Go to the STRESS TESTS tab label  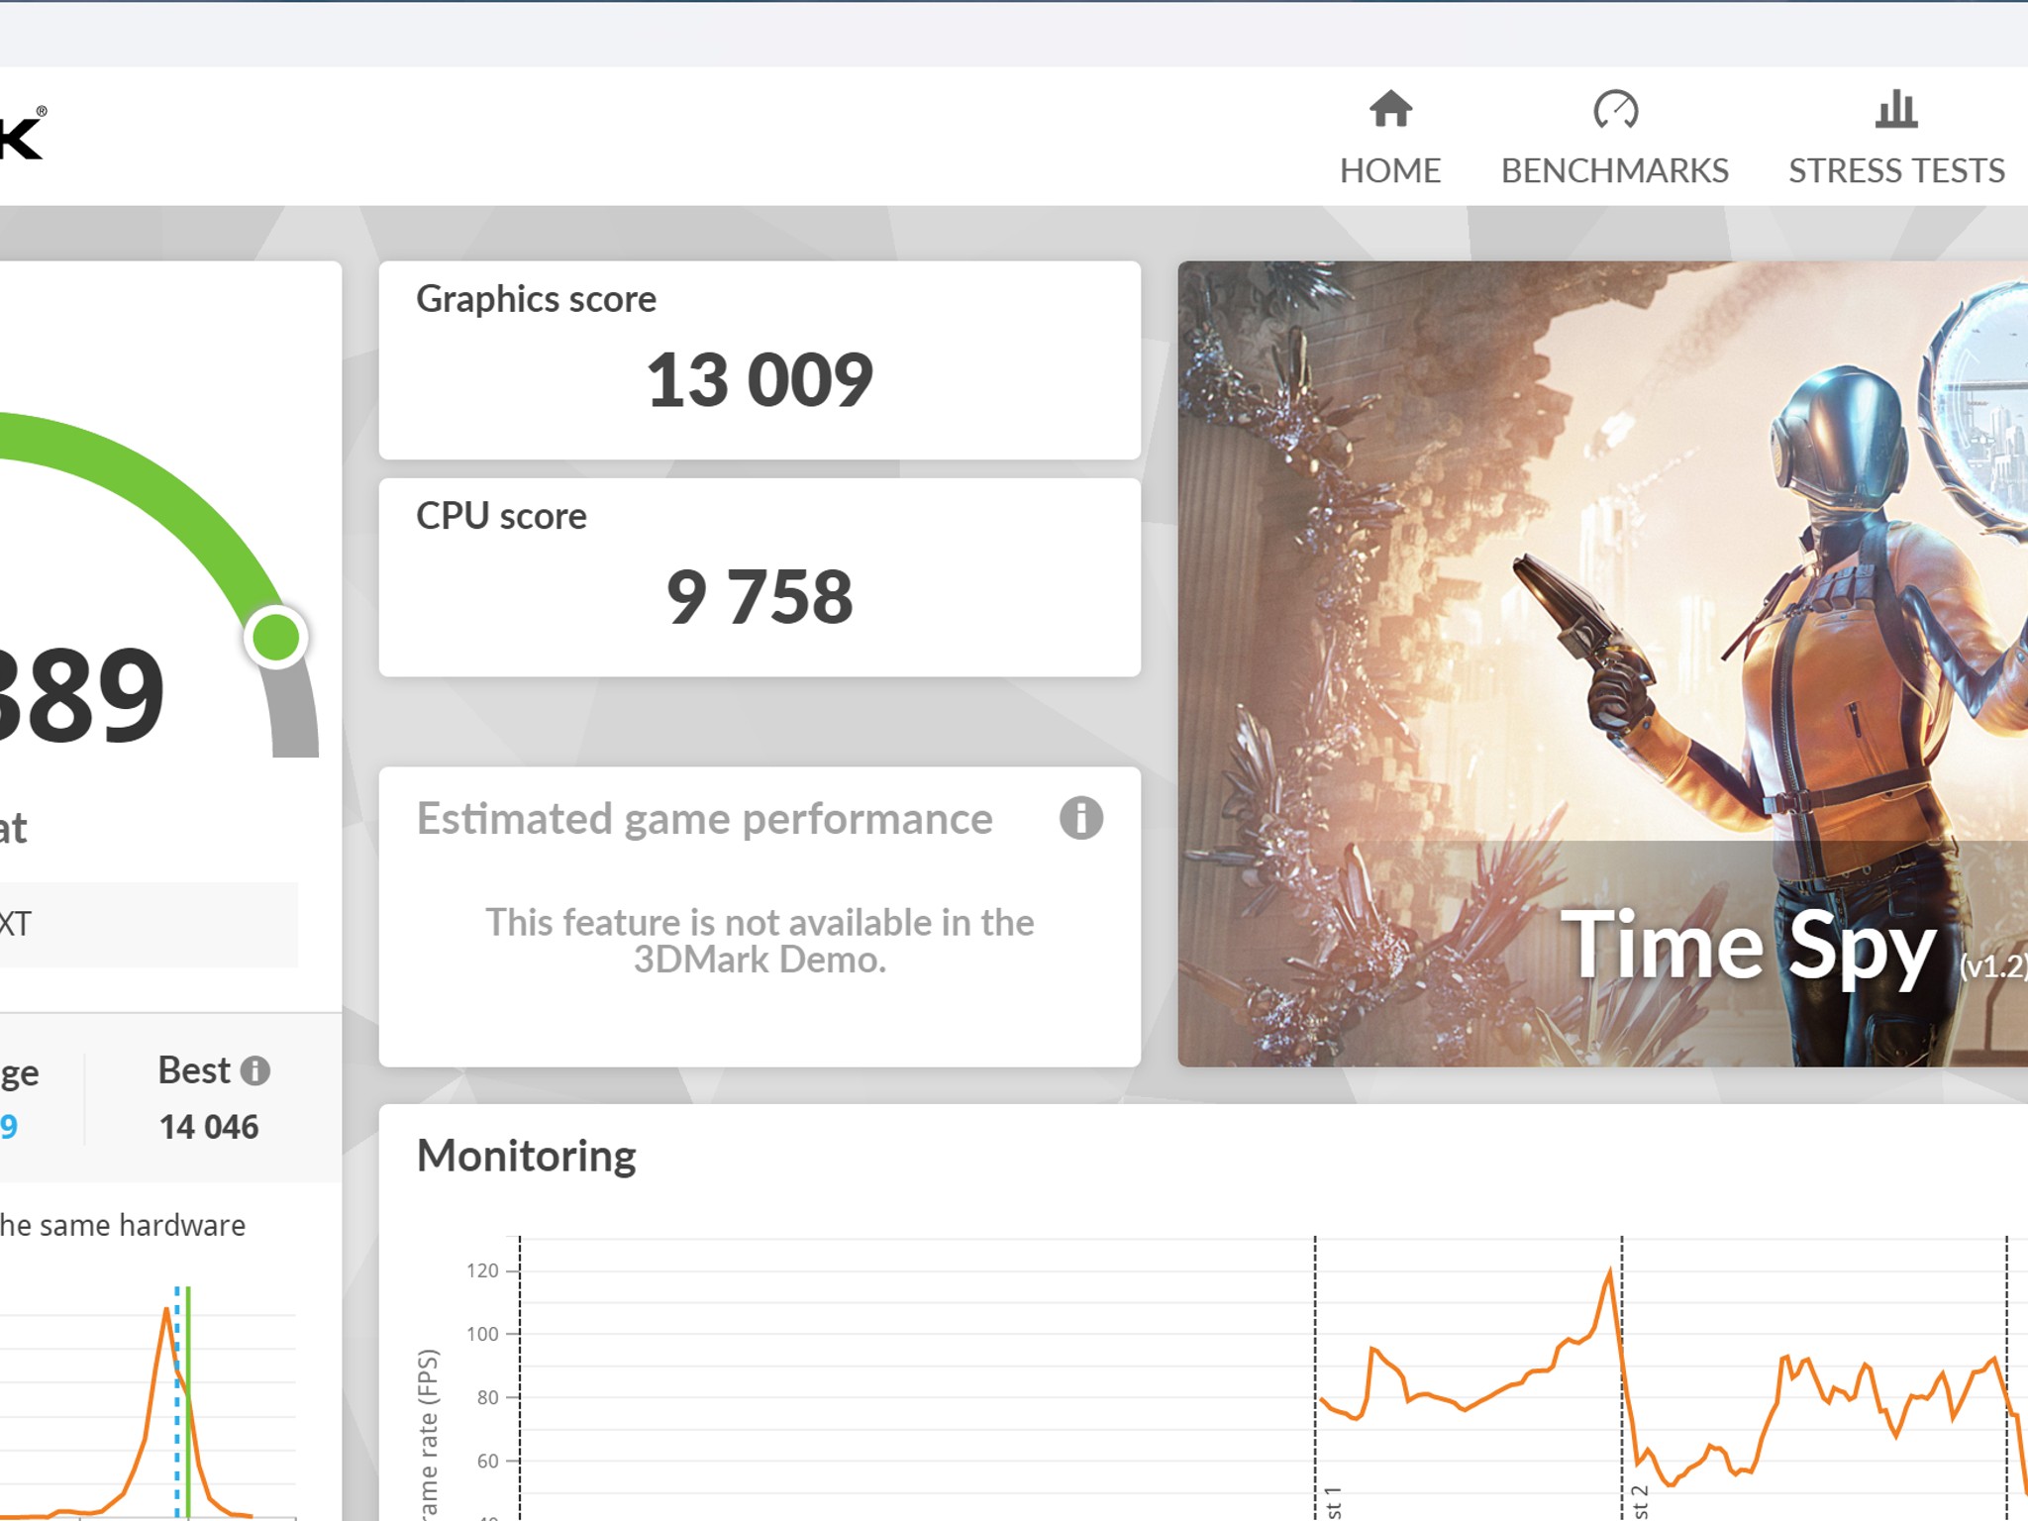pyautogui.click(x=1896, y=170)
